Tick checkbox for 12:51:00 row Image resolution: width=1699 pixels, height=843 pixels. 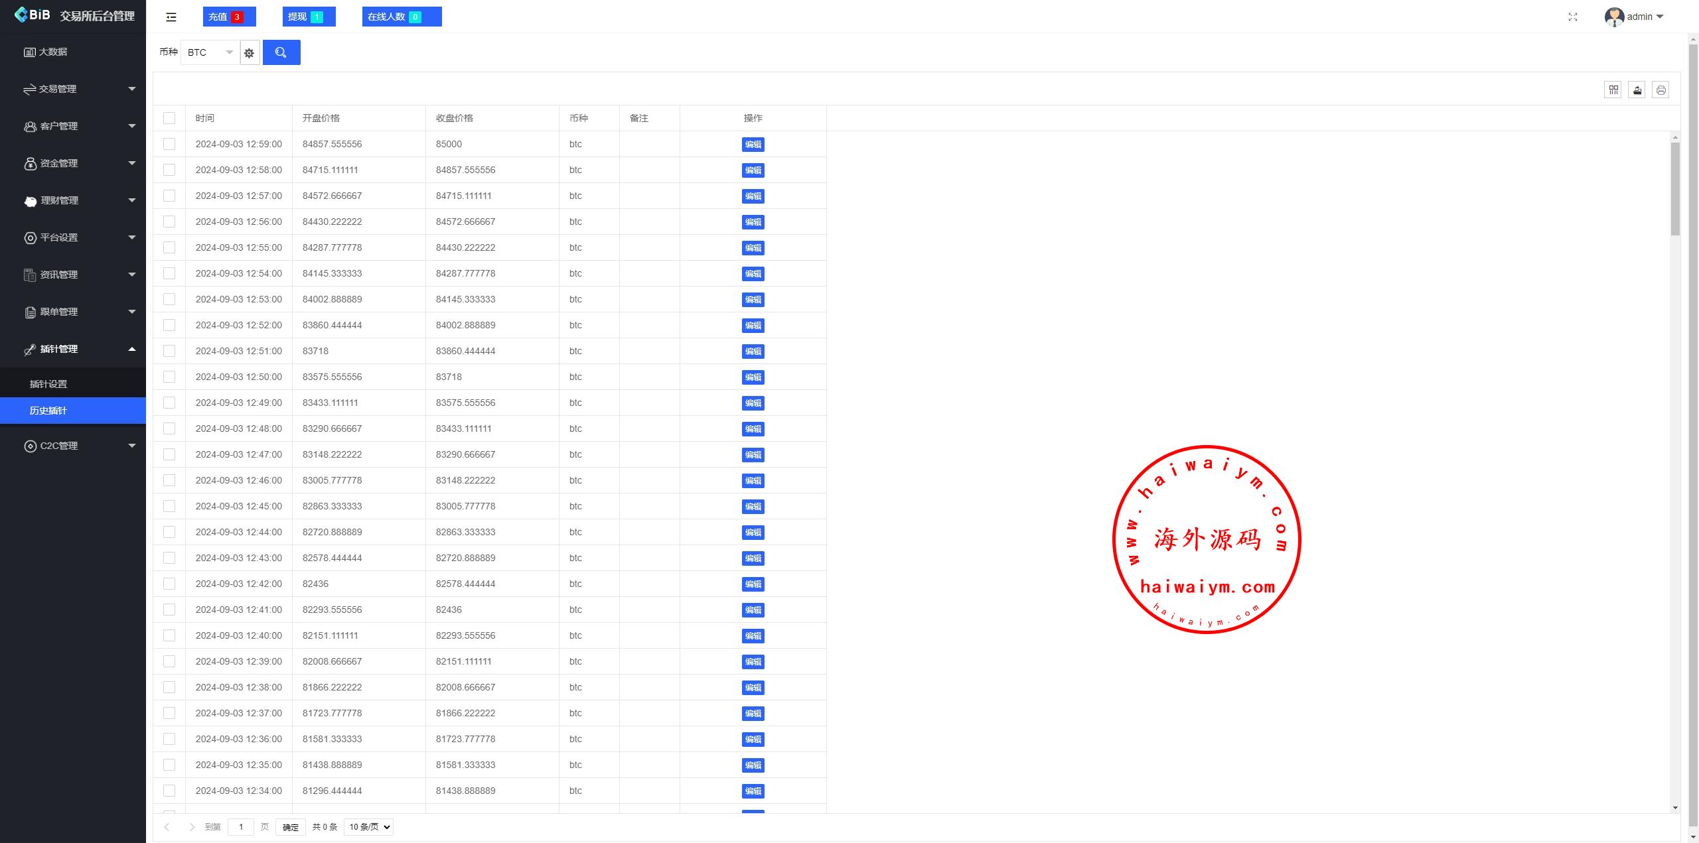coord(169,351)
